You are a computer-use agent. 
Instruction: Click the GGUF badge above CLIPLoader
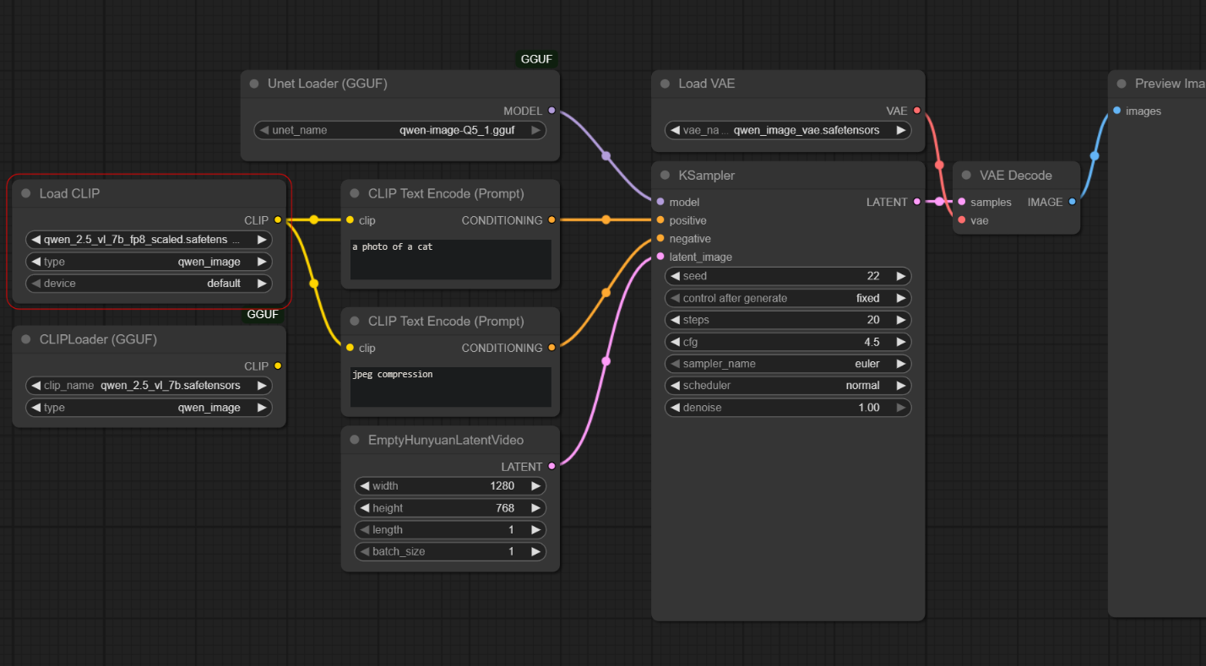click(x=263, y=315)
